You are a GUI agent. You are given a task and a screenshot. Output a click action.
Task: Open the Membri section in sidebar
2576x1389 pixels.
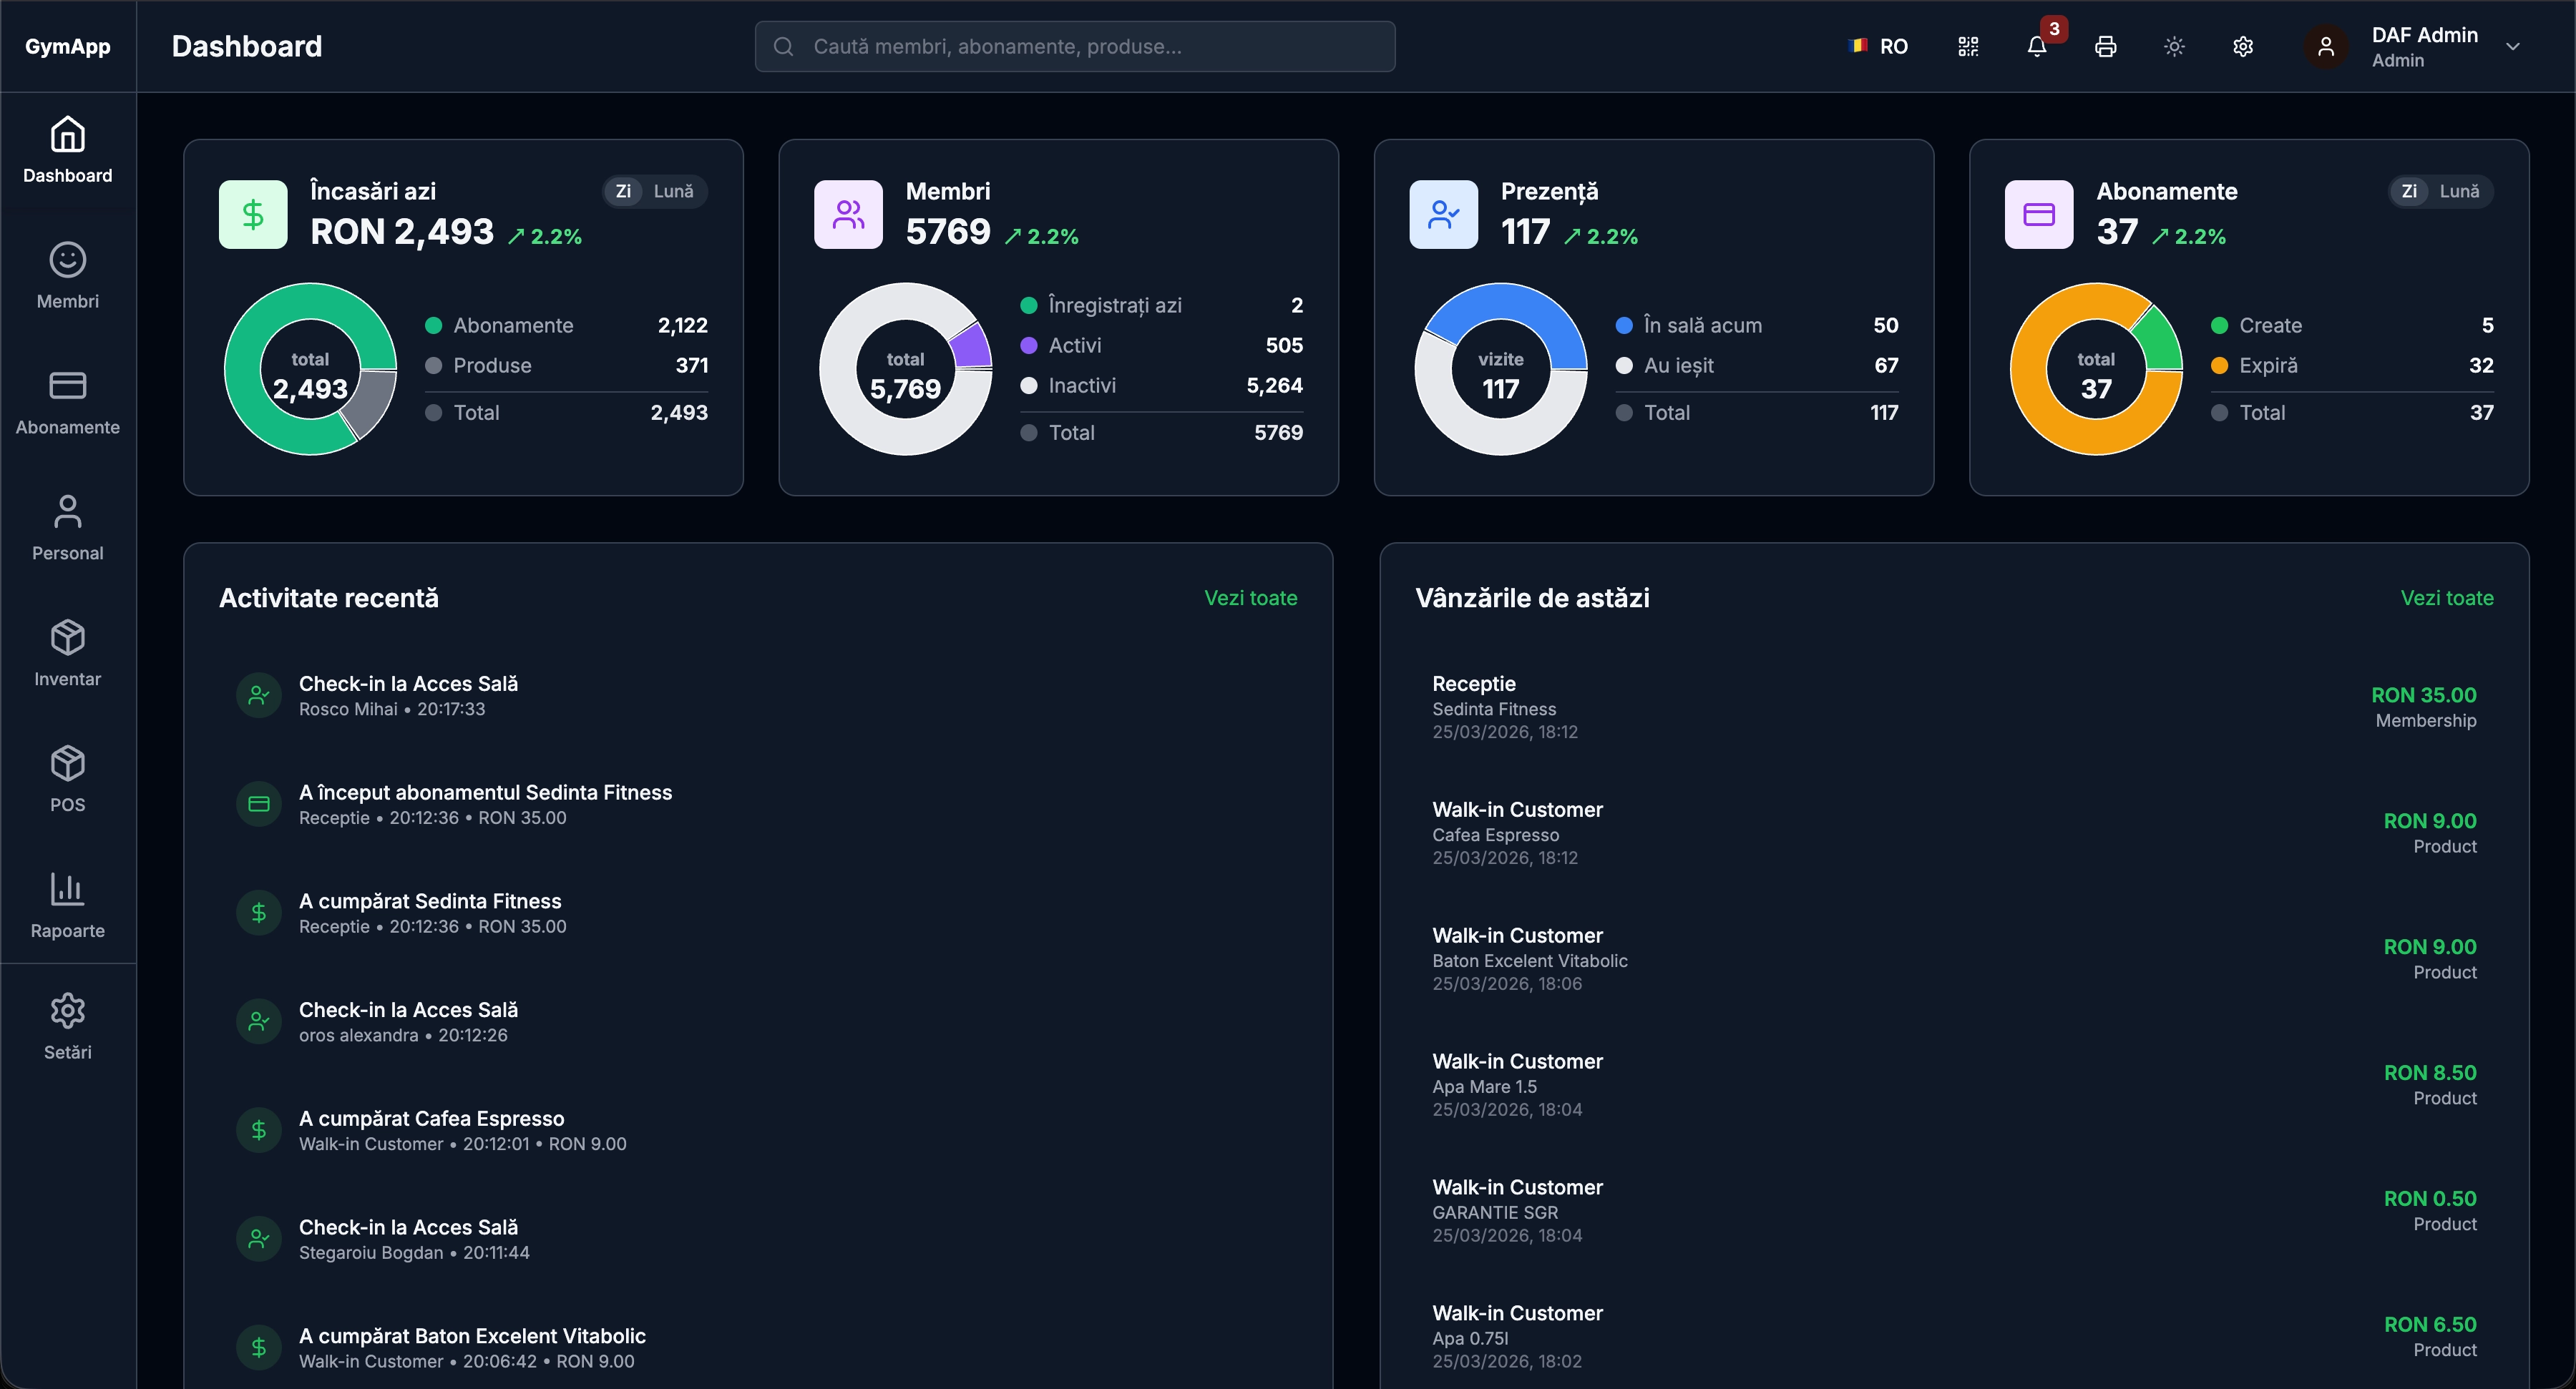(x=67, y=275)
